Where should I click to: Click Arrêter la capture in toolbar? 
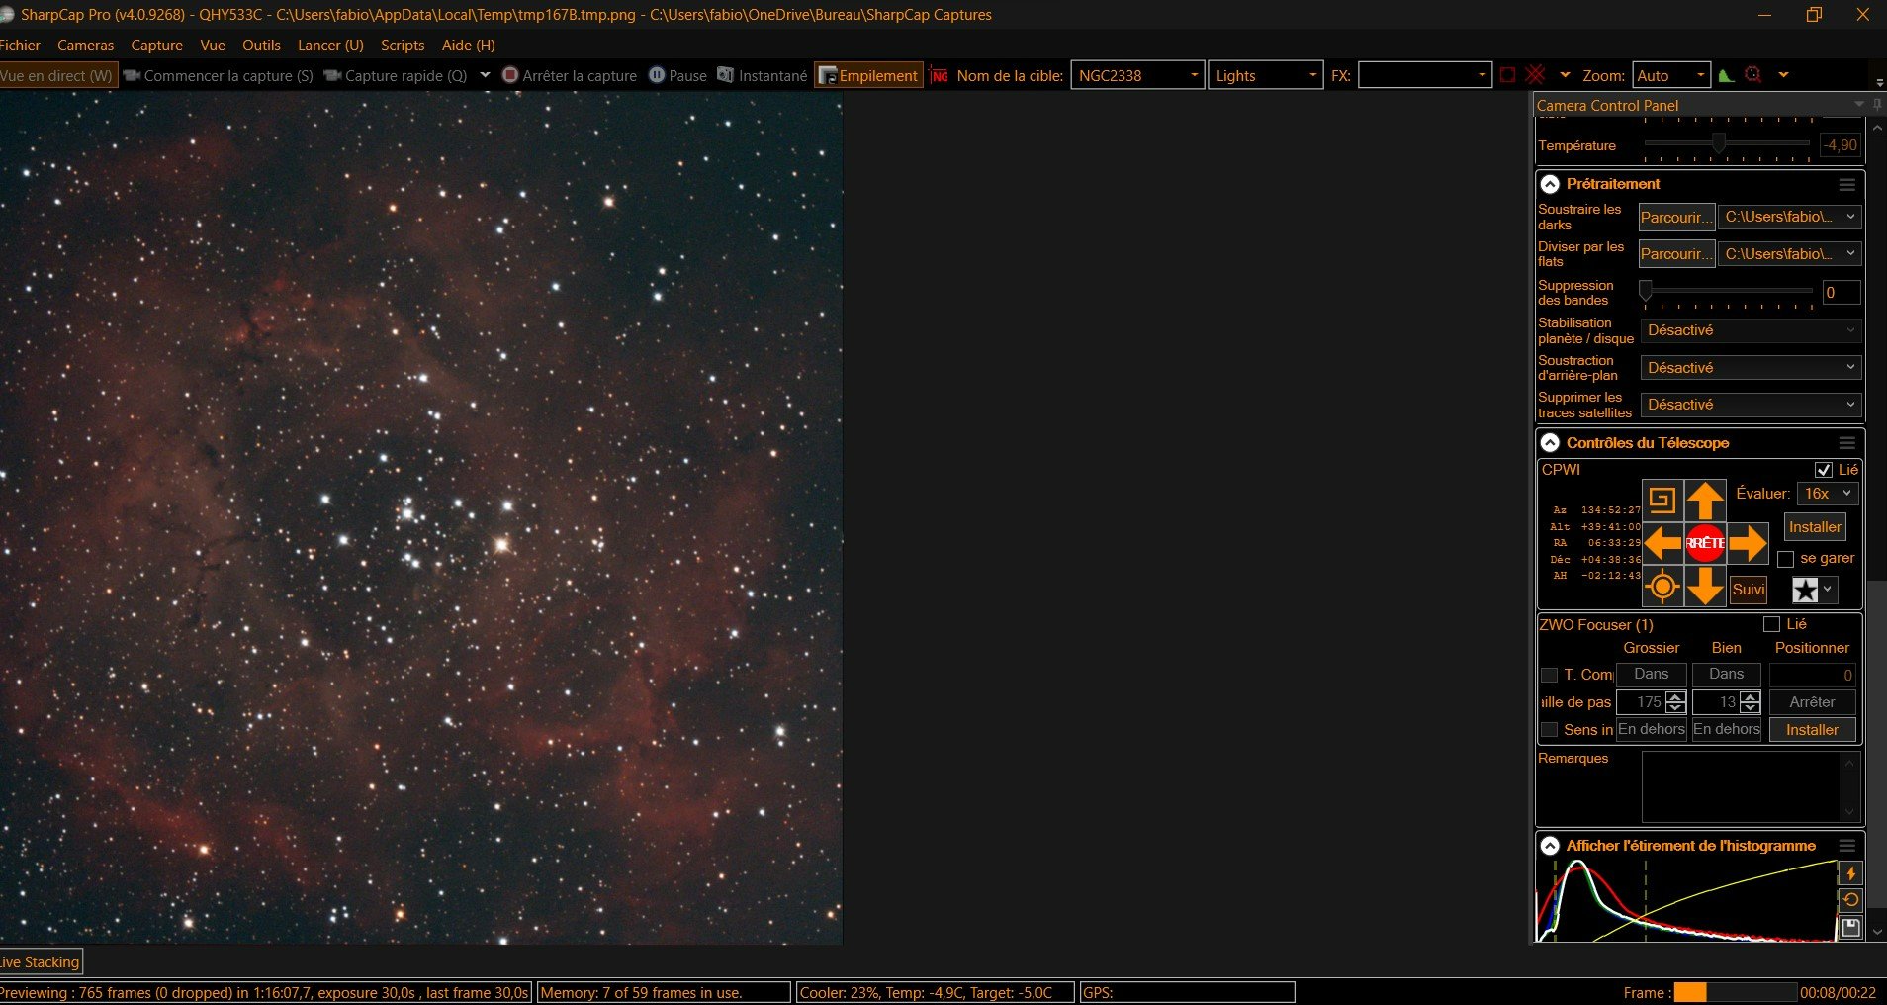click(569, 75)
